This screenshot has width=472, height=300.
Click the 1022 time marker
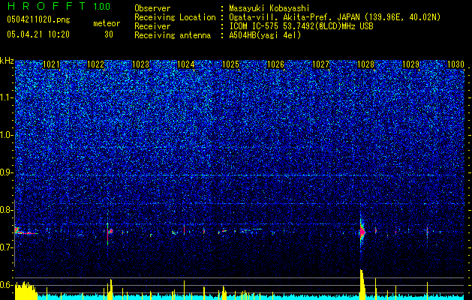(96, 64)
